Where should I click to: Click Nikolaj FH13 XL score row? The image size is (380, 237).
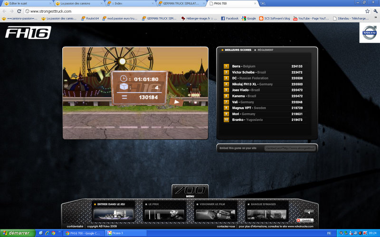point(263,84)
